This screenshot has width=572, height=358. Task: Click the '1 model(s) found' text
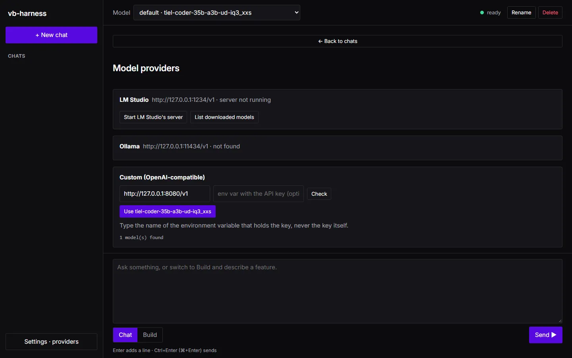pyautogui.click(x=141, y=237)
